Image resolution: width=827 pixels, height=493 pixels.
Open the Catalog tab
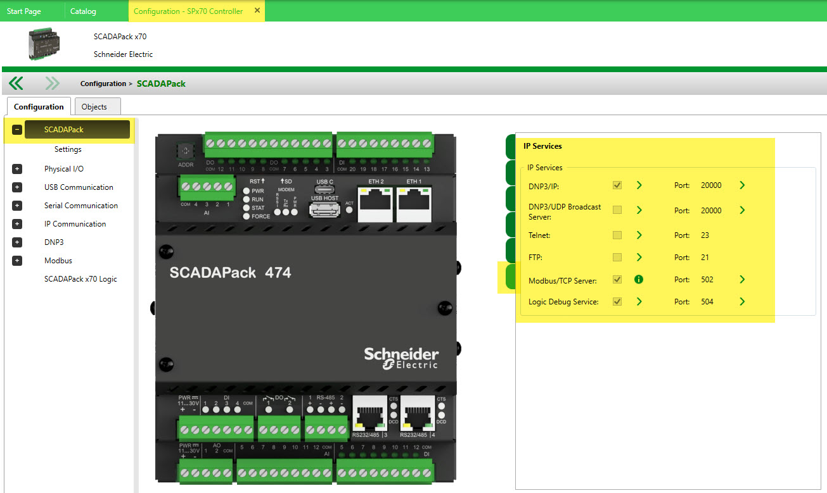pyautogui.click(x=83, y=11)
